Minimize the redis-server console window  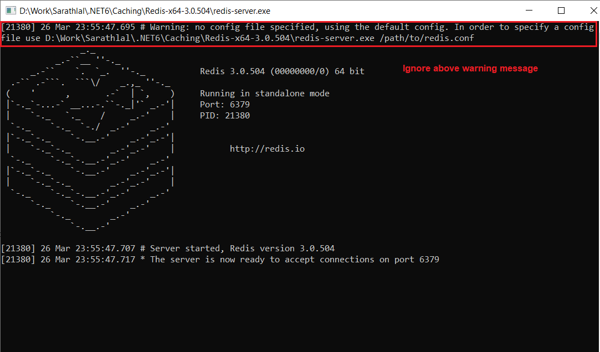coord(529,11)
